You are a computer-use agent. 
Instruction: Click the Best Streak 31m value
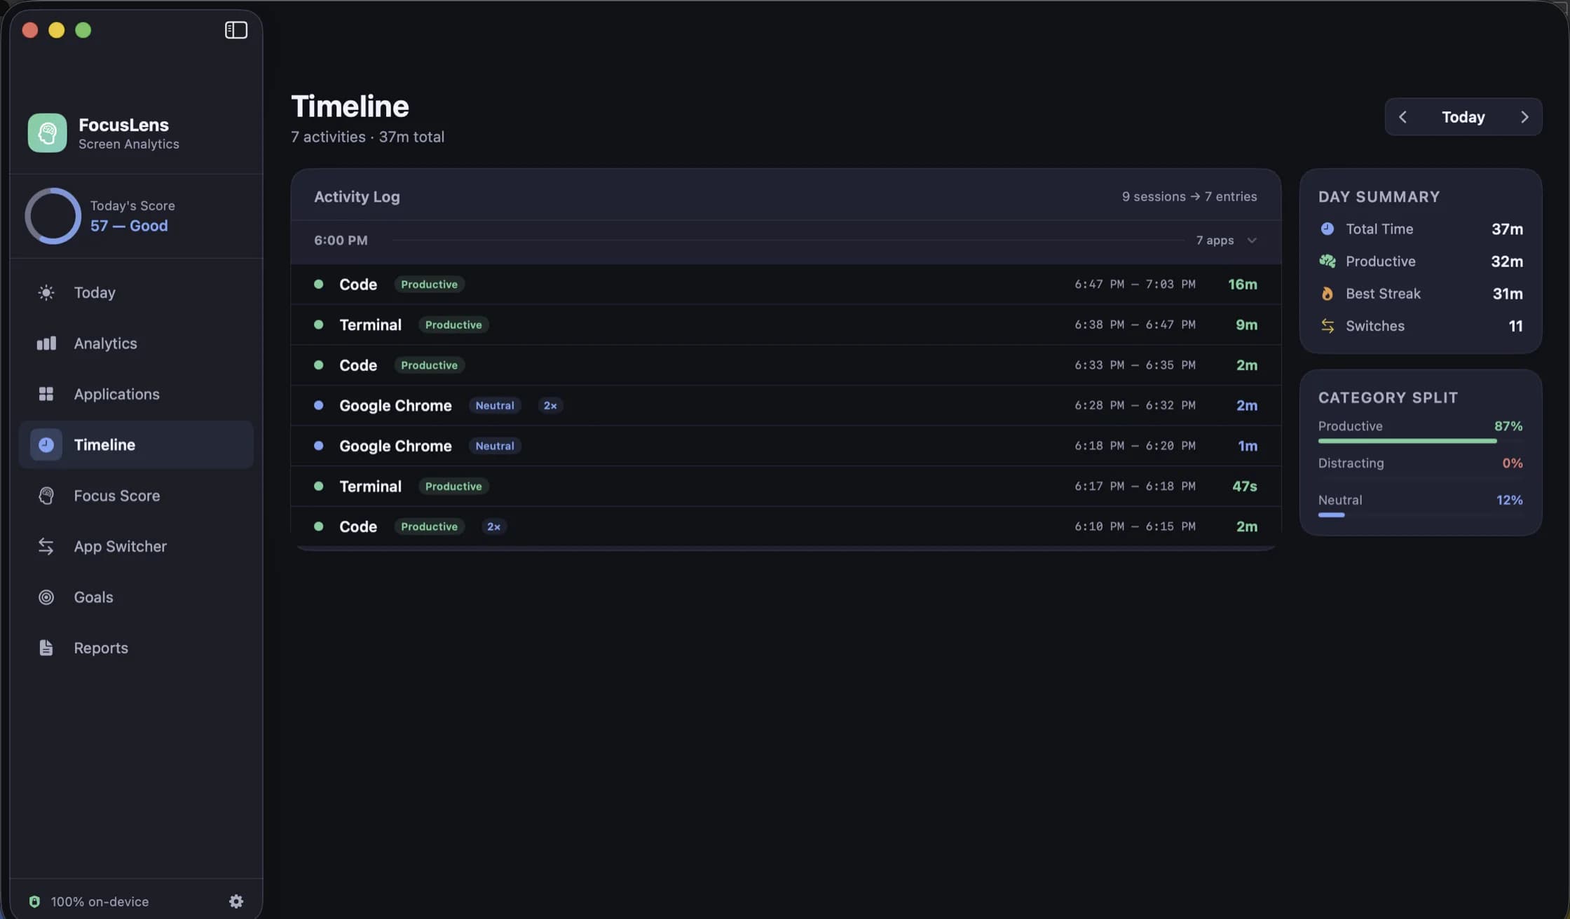pyautogui.click(x=1508, y=294)
